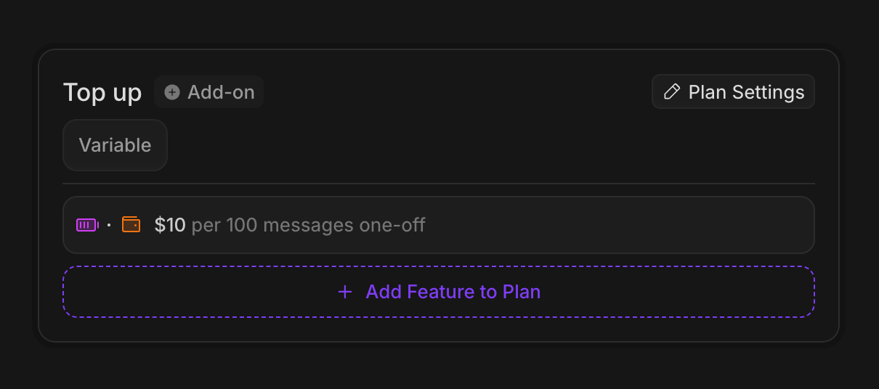The height and width of the screenshot is (389, 879).
Task: Click the 'Add-on' text label
Action: pos(221,92)
